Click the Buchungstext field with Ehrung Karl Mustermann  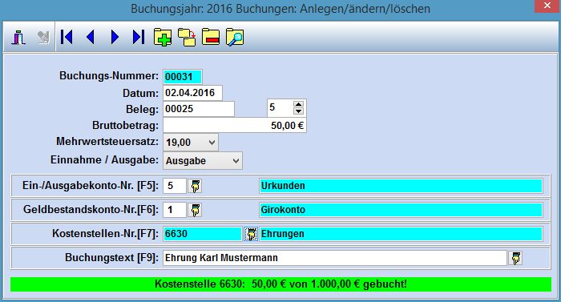click(x=335, y=258)
